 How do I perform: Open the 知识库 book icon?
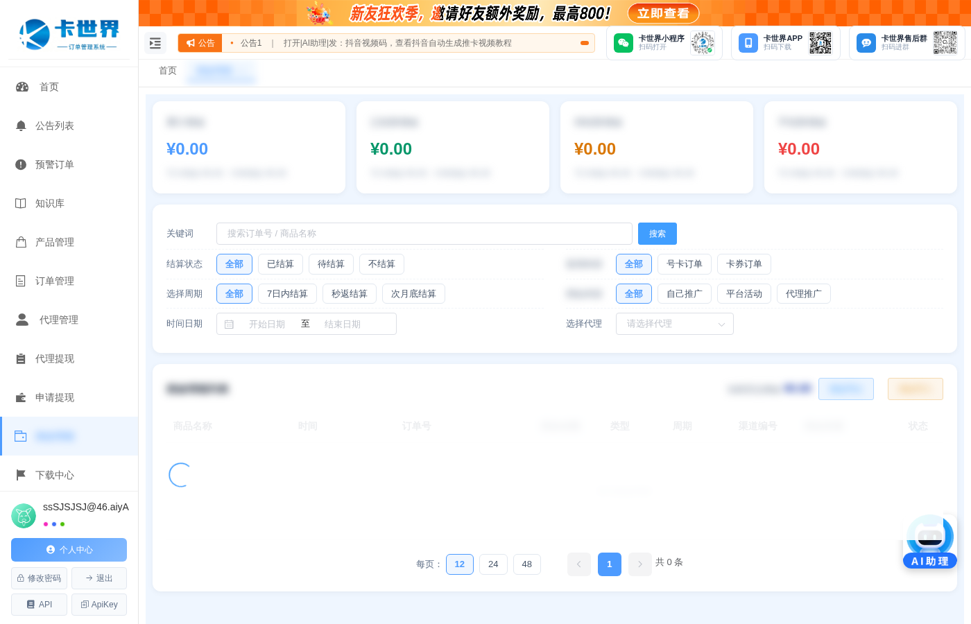pyautogui.click(x=21, y=203)
